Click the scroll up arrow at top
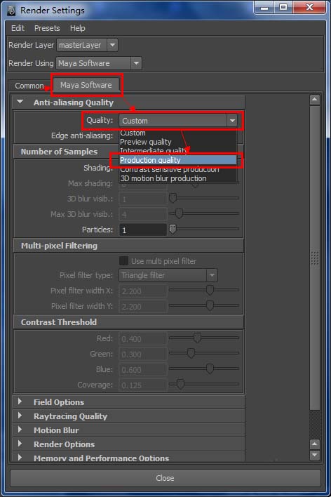Viewport: 331px width, 497px height. coord(314,100)
